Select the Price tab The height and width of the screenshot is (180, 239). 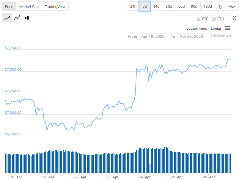[x=9, y=6]
